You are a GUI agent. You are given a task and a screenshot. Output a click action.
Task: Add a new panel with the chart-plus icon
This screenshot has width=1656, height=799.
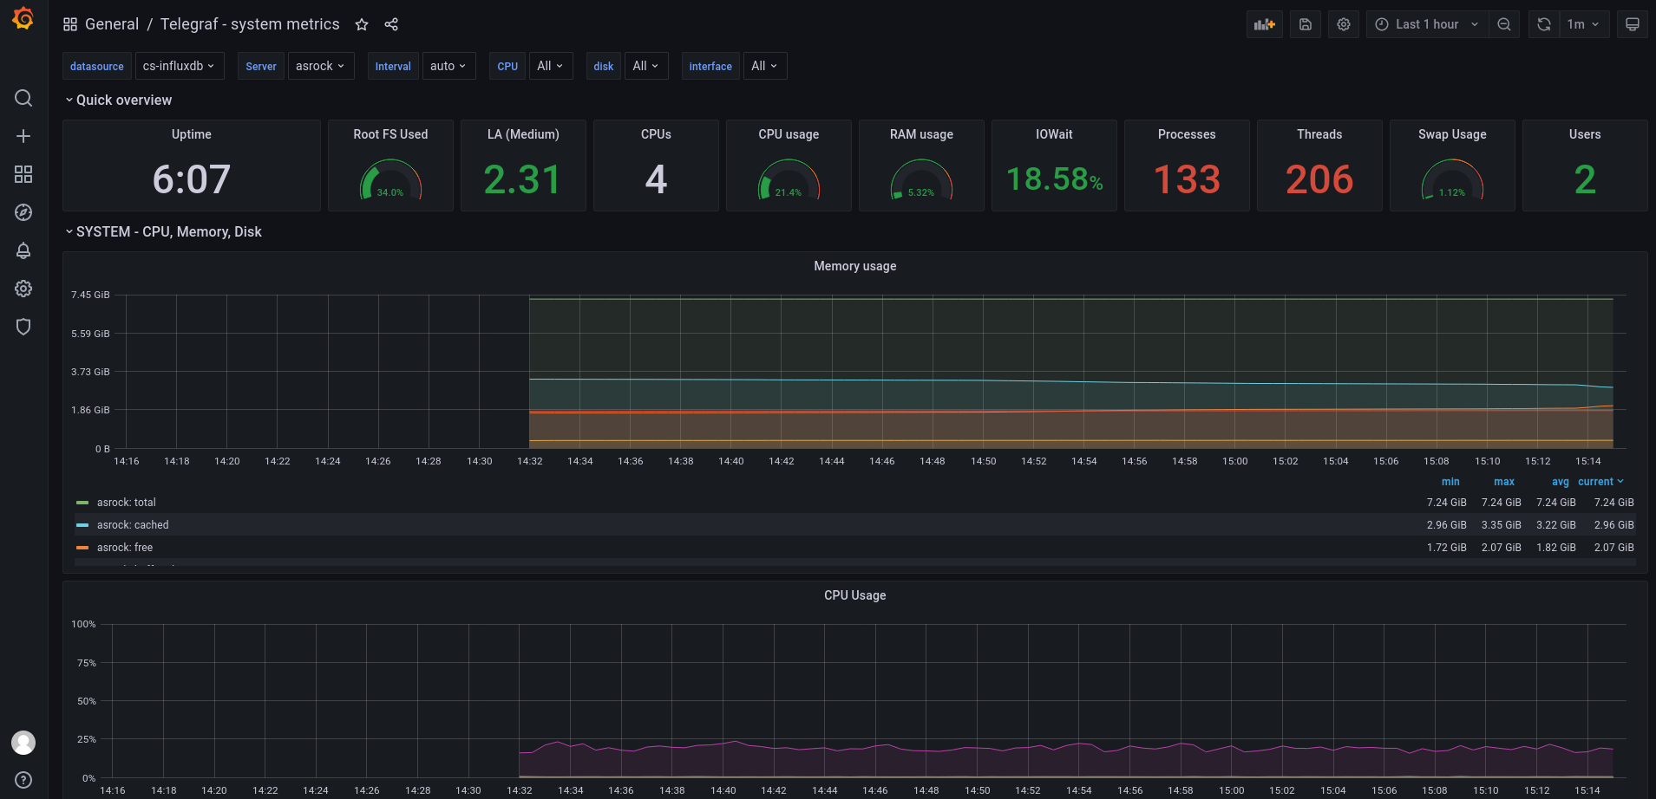coord(1265,24)
